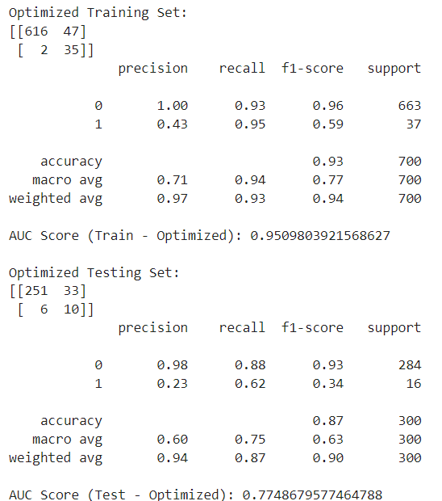Click testing confusion matrix value 33
The image size is (442, 501).
coord(71,291)
